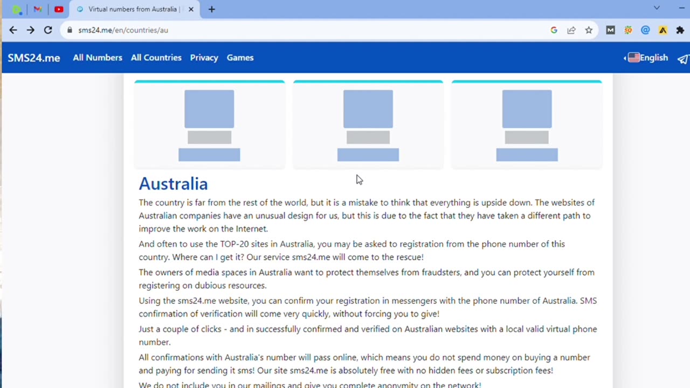The height and width of the screenshot is (388, 690).
Task: Click paragraph 'Using the sms24.me website'
Action: (x=368, y=307)
